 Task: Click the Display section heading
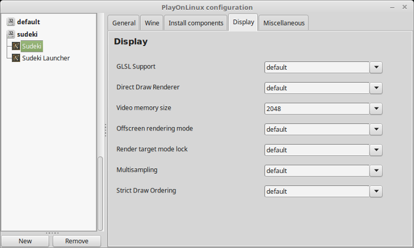[131, 42]
